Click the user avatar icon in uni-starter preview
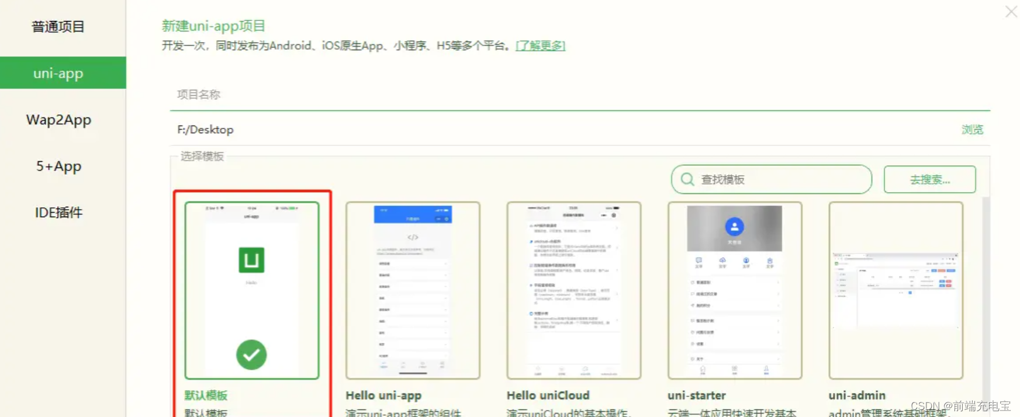 (x=734, y=226)
